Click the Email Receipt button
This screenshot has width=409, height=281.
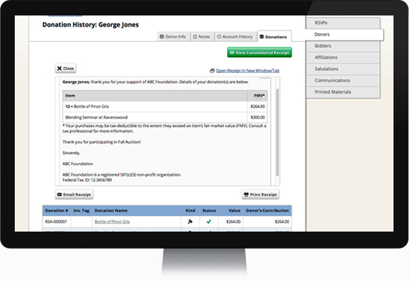(x=74, y=195)
